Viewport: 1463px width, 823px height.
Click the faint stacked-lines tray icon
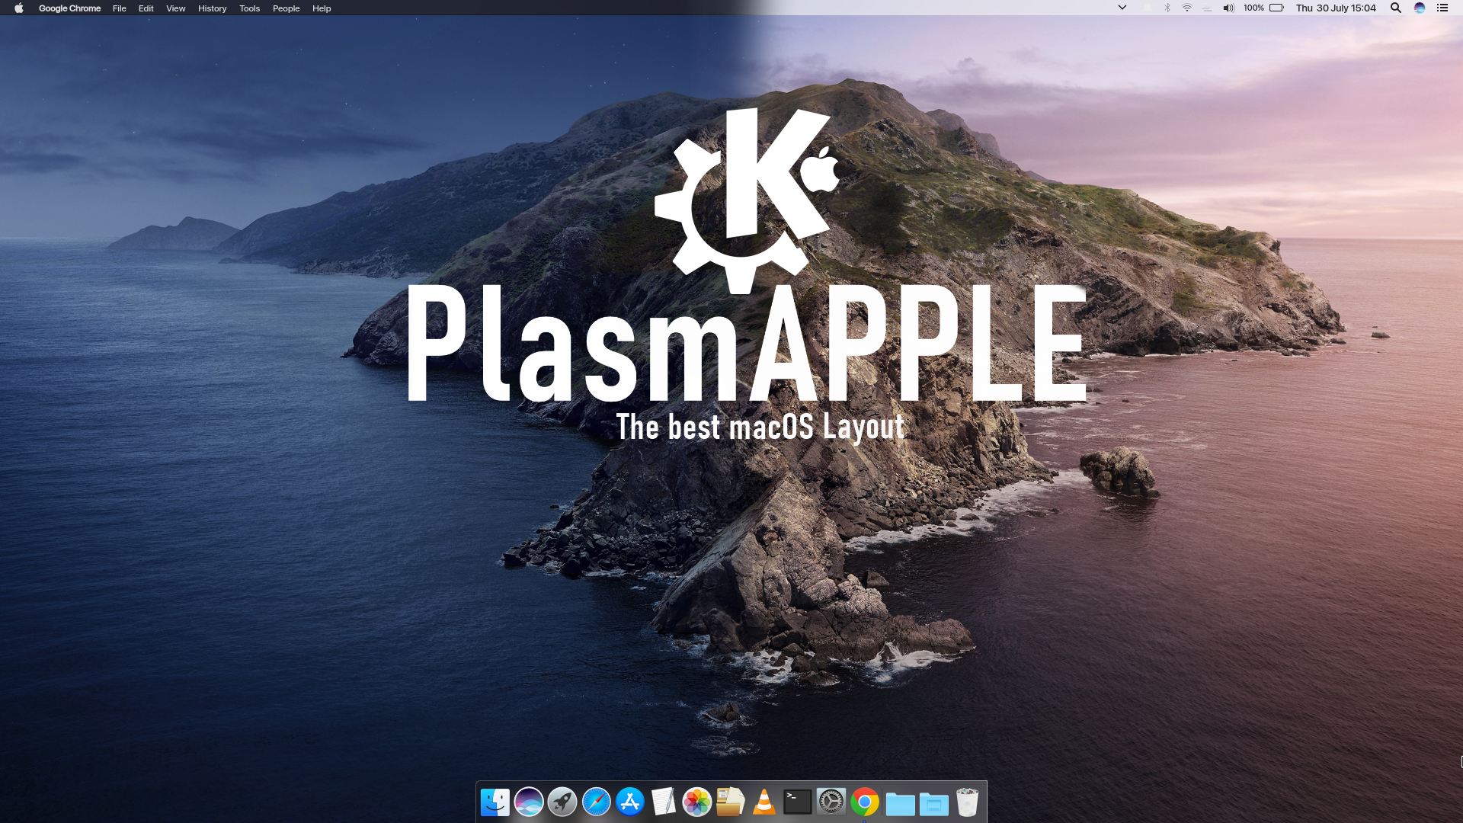pos(1207,8)
